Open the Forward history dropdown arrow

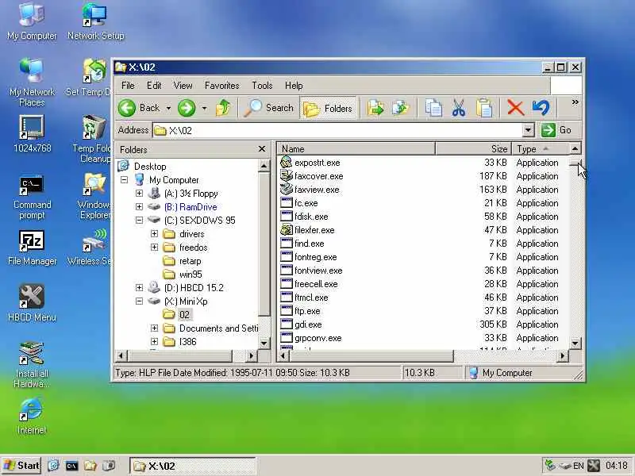(204, 108)
